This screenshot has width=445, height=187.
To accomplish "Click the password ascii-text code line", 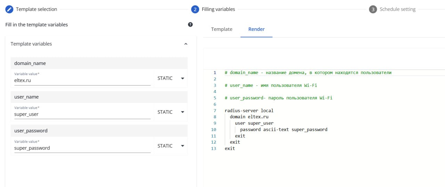I will 283,129.
